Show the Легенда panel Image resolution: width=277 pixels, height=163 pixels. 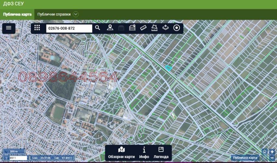tap(161, 153)
